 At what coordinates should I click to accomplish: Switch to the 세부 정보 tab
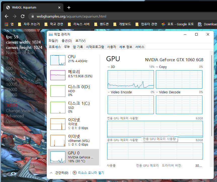(126, 47)
